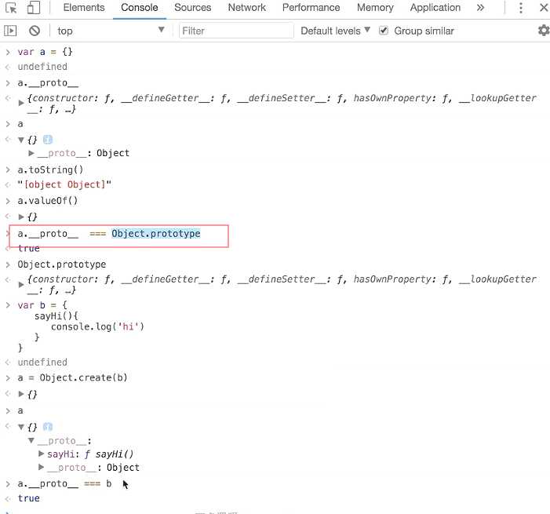Activate the inspect element picker icon

(x=11, y=8)
